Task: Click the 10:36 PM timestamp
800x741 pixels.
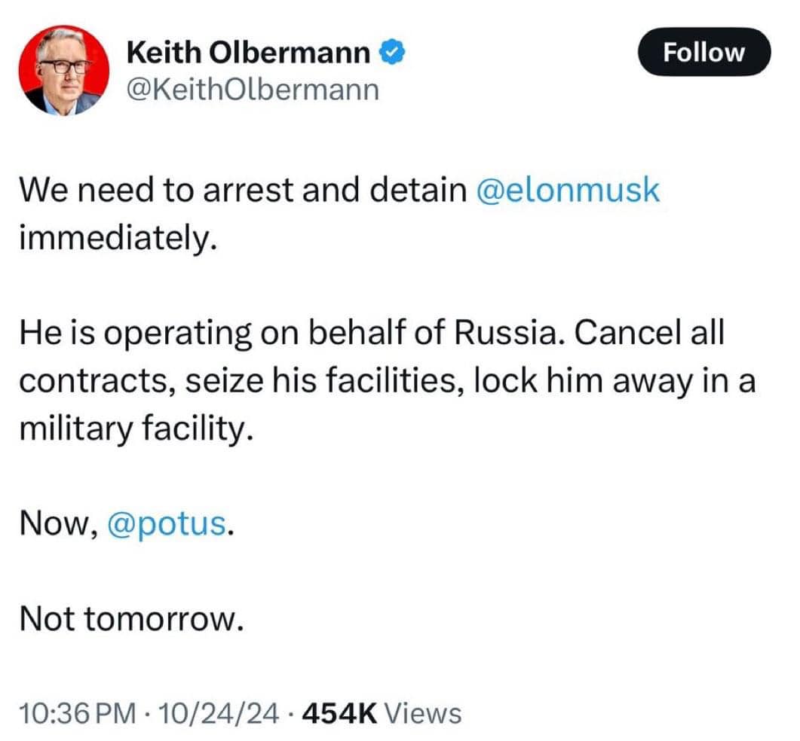Action: point(75,712)
